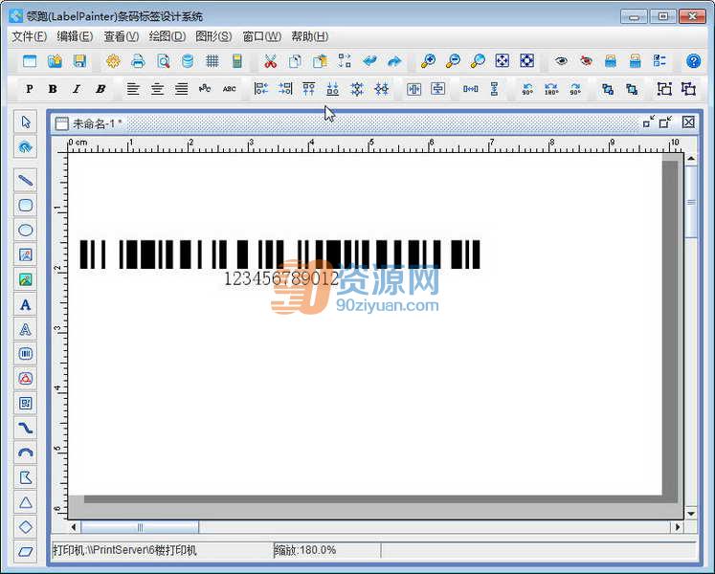Save the current label
Screen dimensions: 715x574
click(x=79, y=60)
